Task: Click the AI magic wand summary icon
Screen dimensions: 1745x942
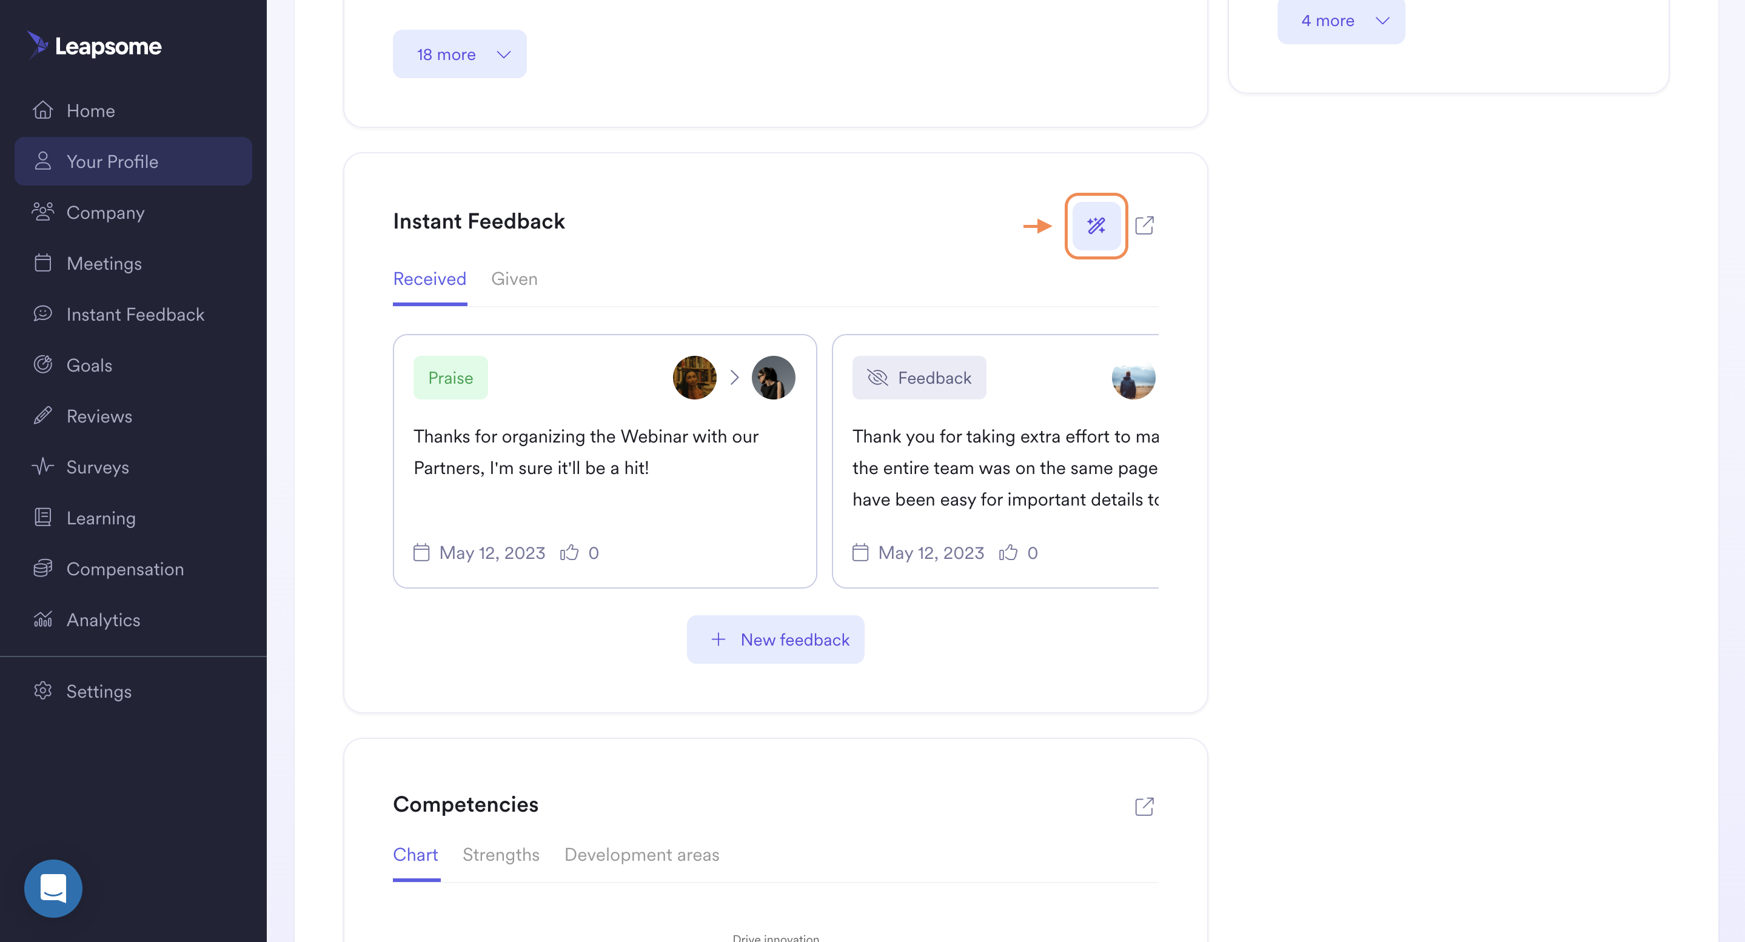Action: pos(1096,225)
